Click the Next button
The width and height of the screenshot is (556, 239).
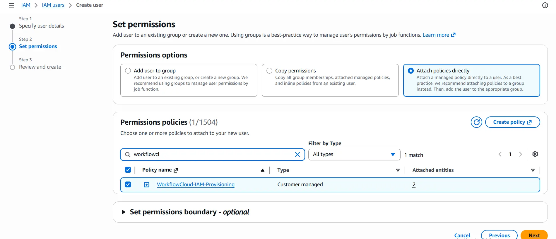pyautogui.click(x=534, y=235)
